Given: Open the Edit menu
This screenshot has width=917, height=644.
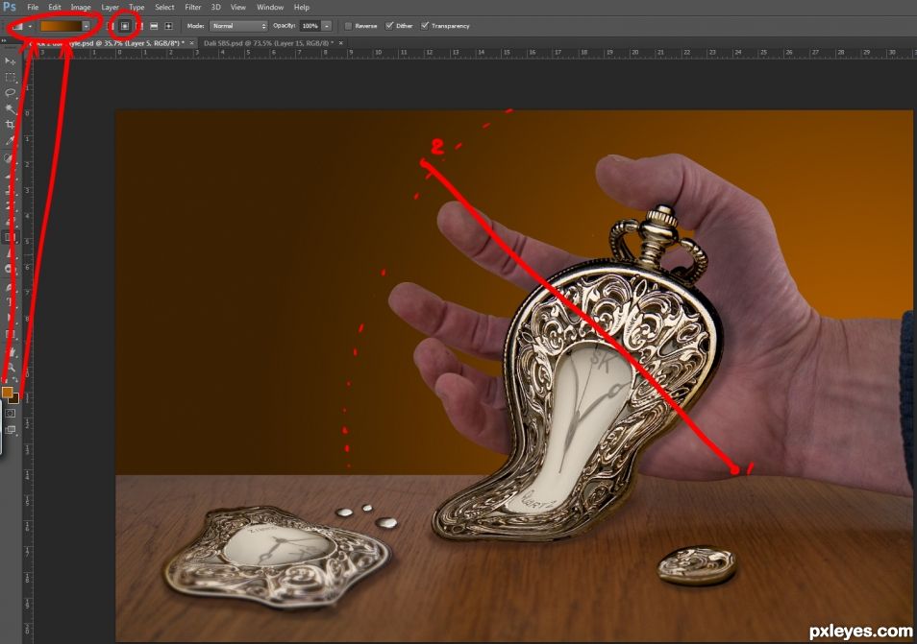Looking at the screenshot, I should click(x=55, y=7).
